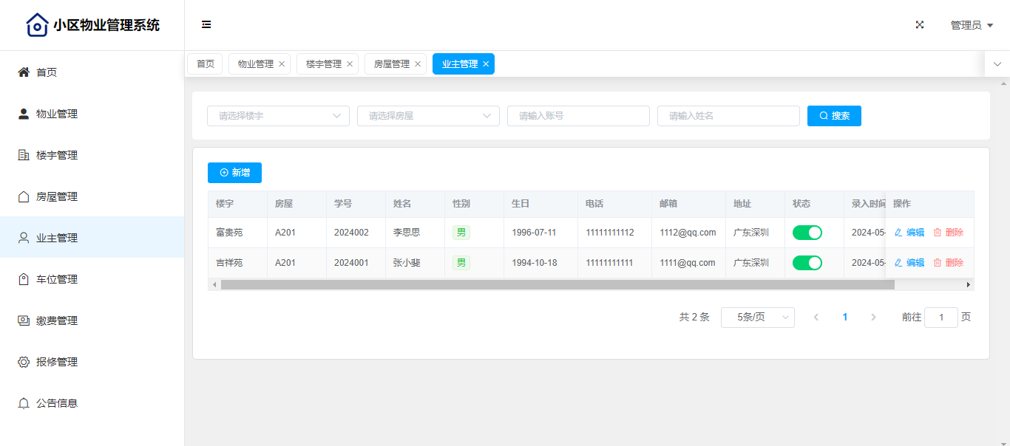This screenshot has width=1010, height=446.
Task: Disable status toggle for 李思思
Action: [807, 233]
